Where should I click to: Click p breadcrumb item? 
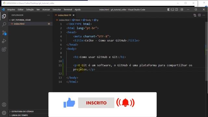(x=96, y=20)
